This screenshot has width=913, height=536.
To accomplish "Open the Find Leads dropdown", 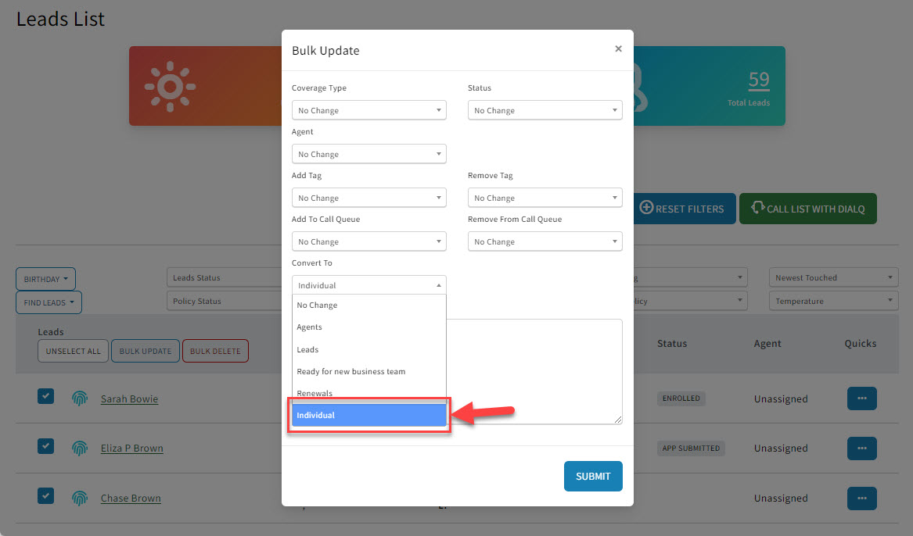I will coord(49,302).
